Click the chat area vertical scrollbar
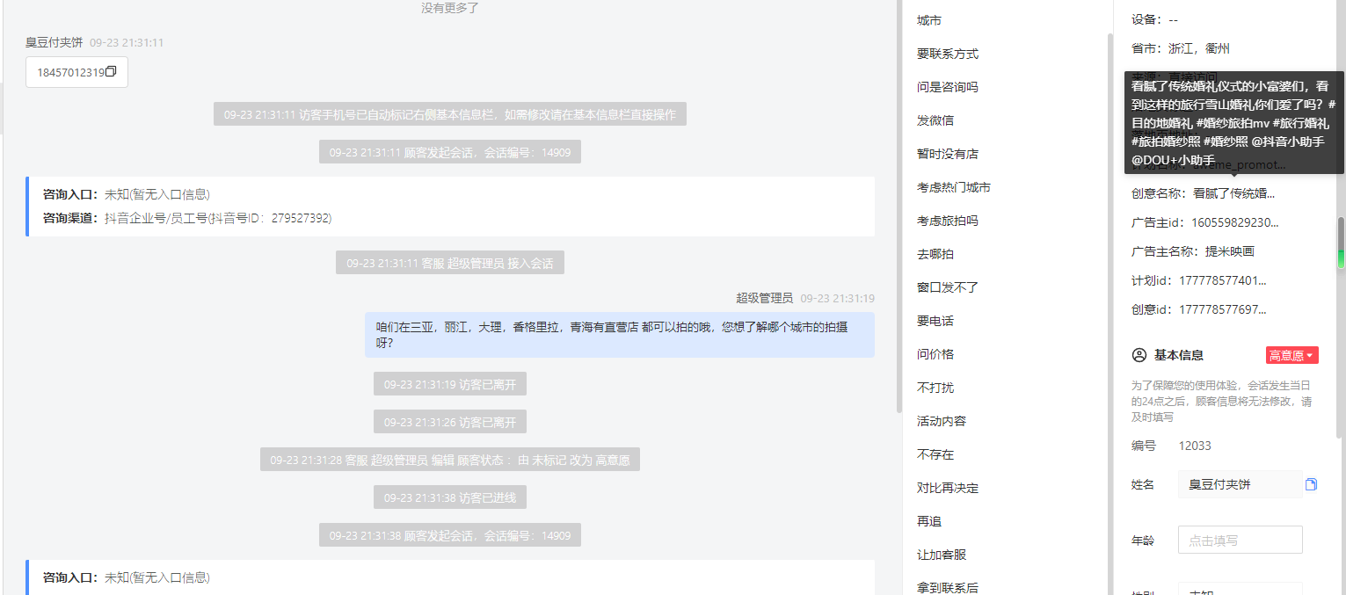1346x595 pixels. [x=899, y=207]
